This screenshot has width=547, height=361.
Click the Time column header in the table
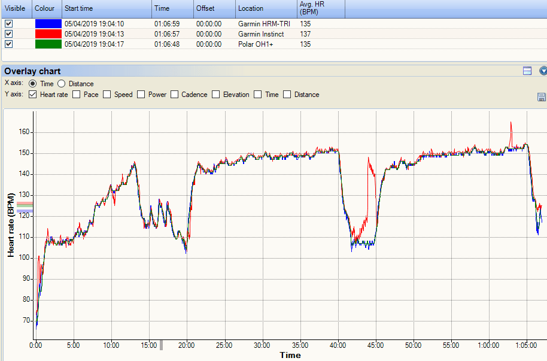tap(173, 9)
